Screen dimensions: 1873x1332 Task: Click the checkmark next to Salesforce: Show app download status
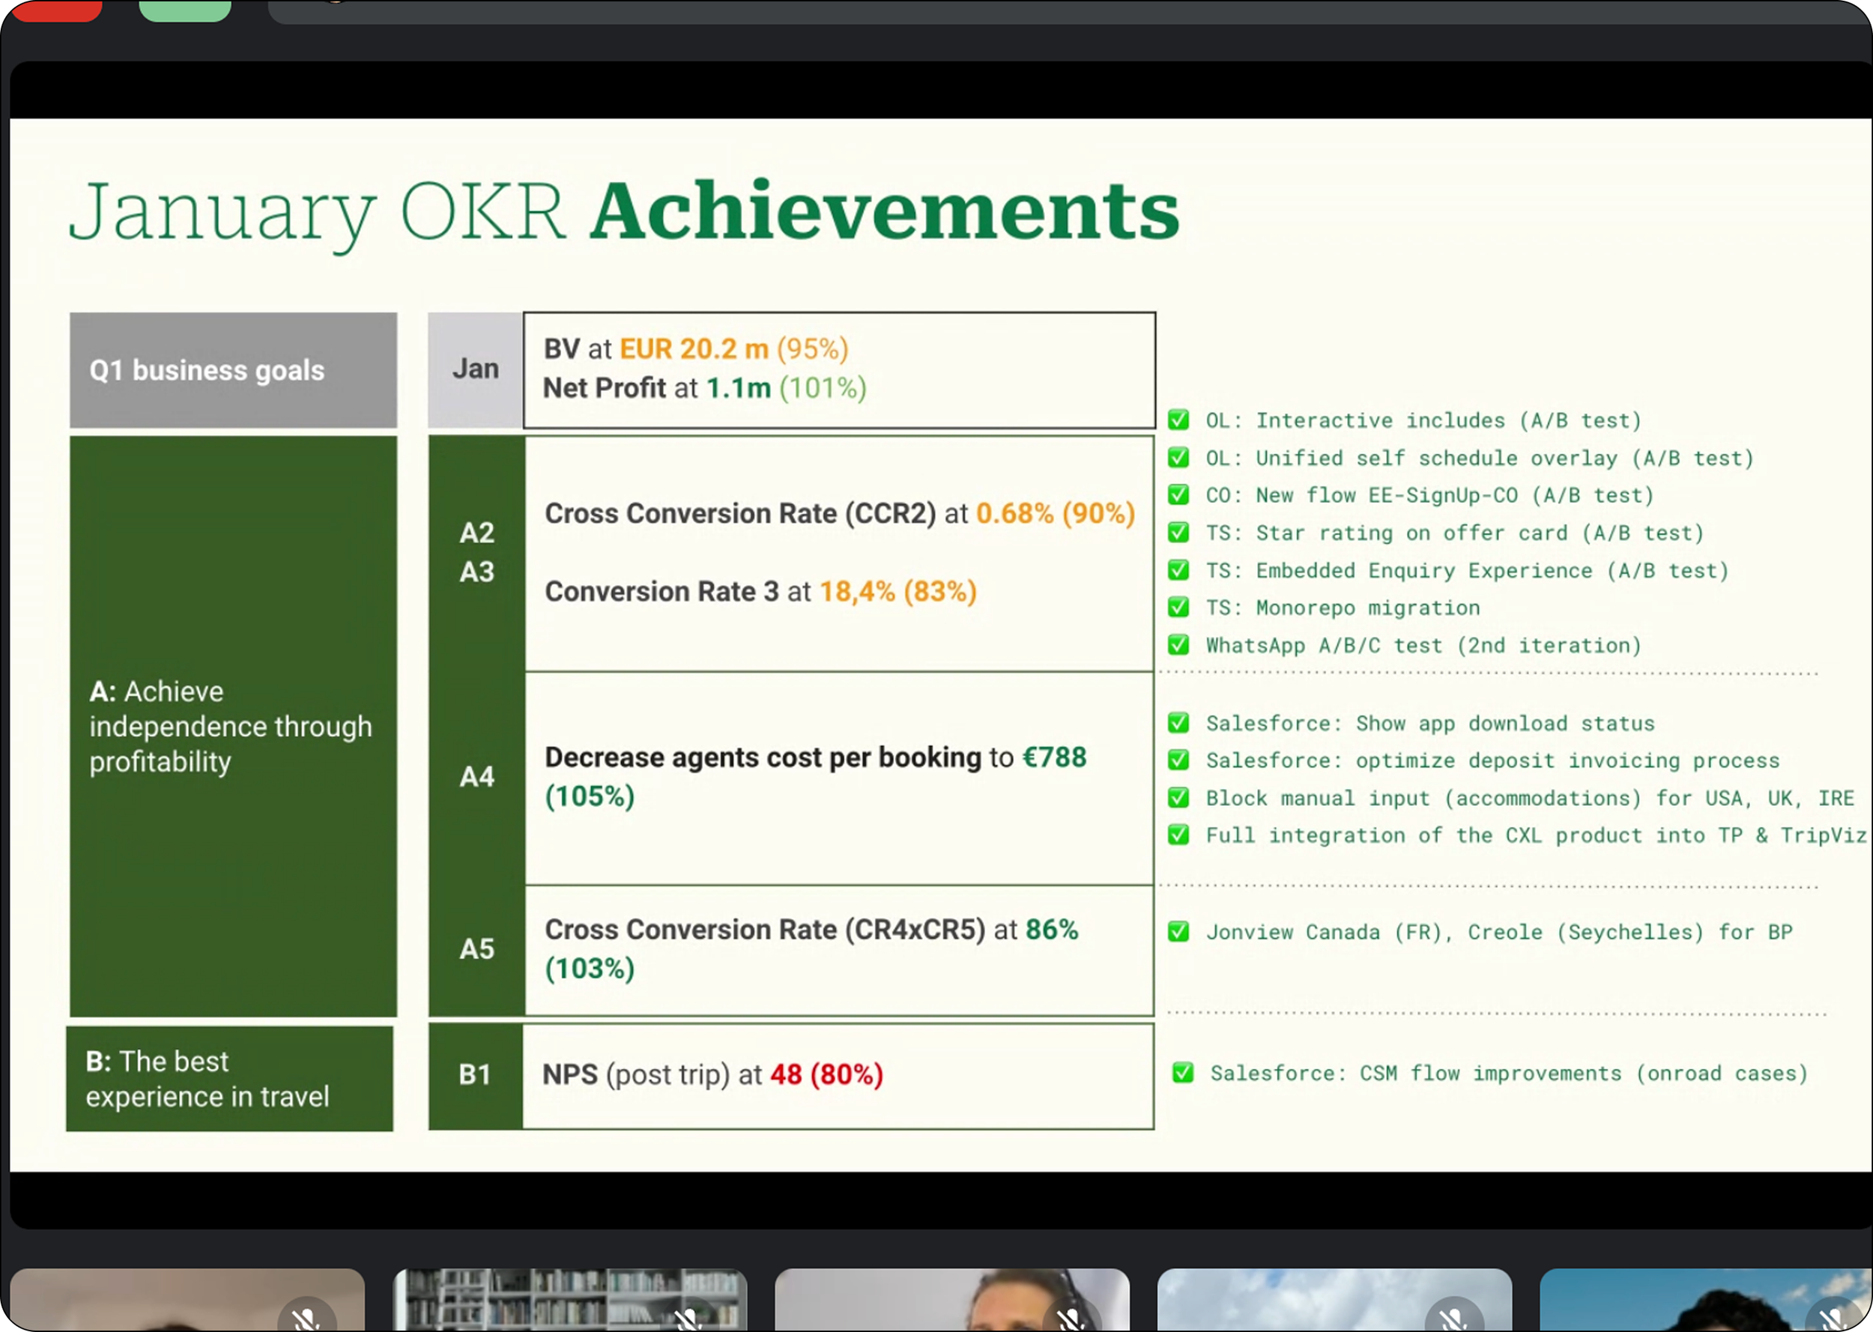click(1178, 723)
